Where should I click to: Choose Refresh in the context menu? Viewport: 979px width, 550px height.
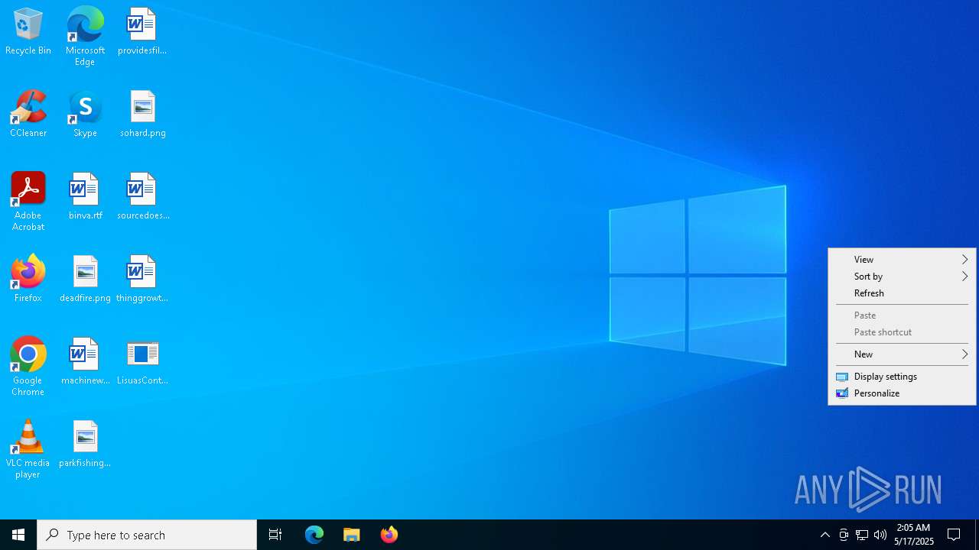tap(903, 293)
